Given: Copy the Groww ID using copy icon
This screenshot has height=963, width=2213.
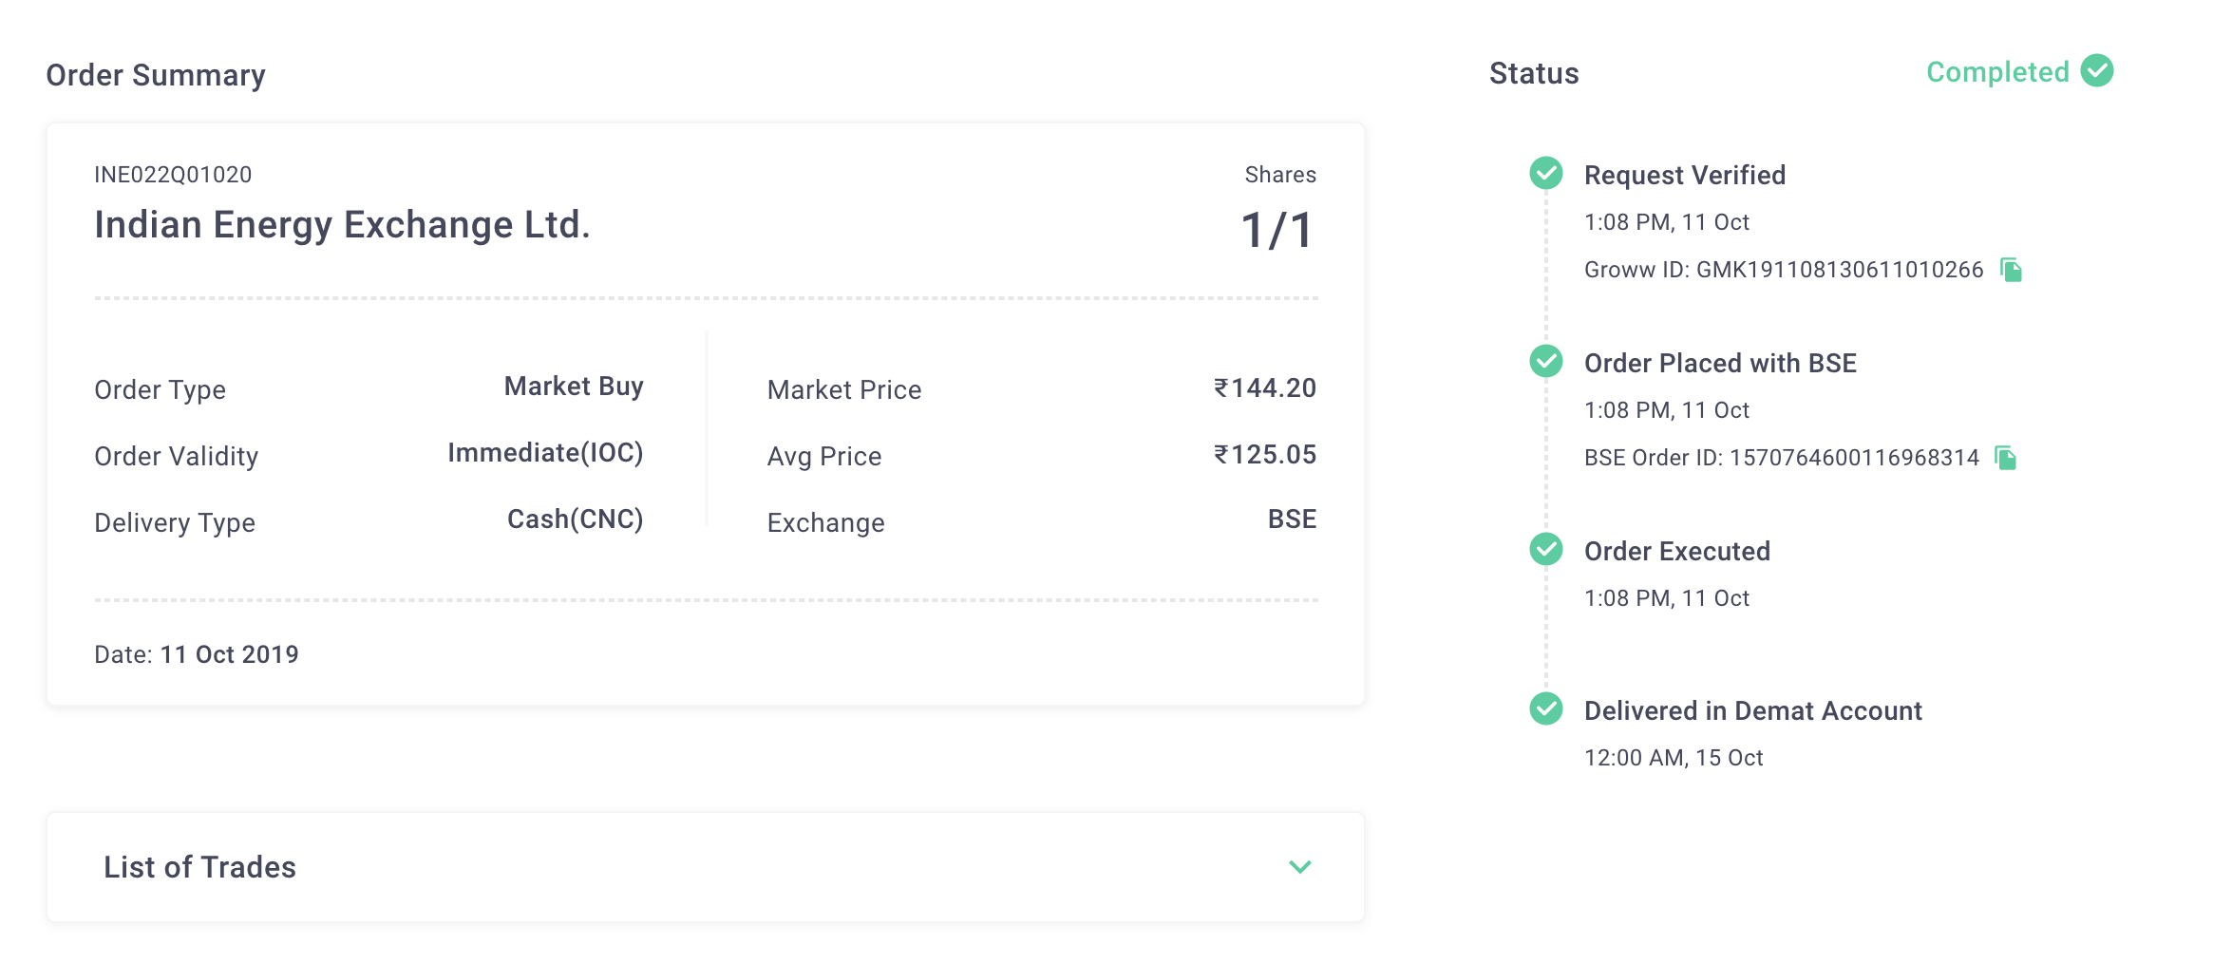Looking at the screenshot, I should click(2011, 270).
